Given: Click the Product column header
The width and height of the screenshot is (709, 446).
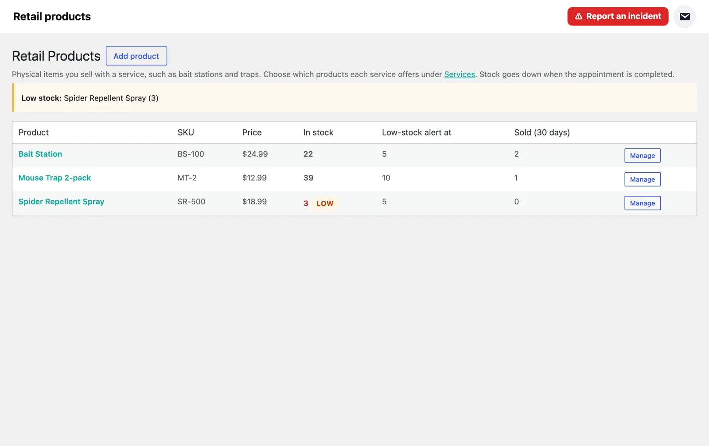Looking at the screenshot, I should point(34,132).
